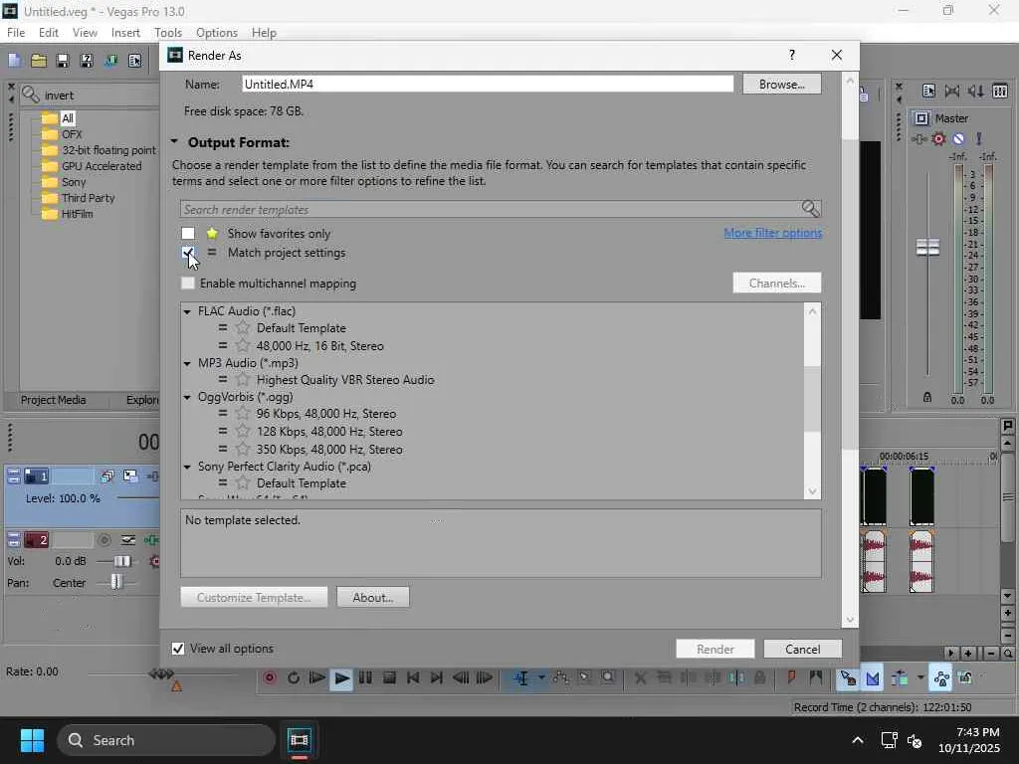Click the Properties icon in main toolbar
The height and width of the screenshot is (764, 1019).
click(x=134, y=61)
